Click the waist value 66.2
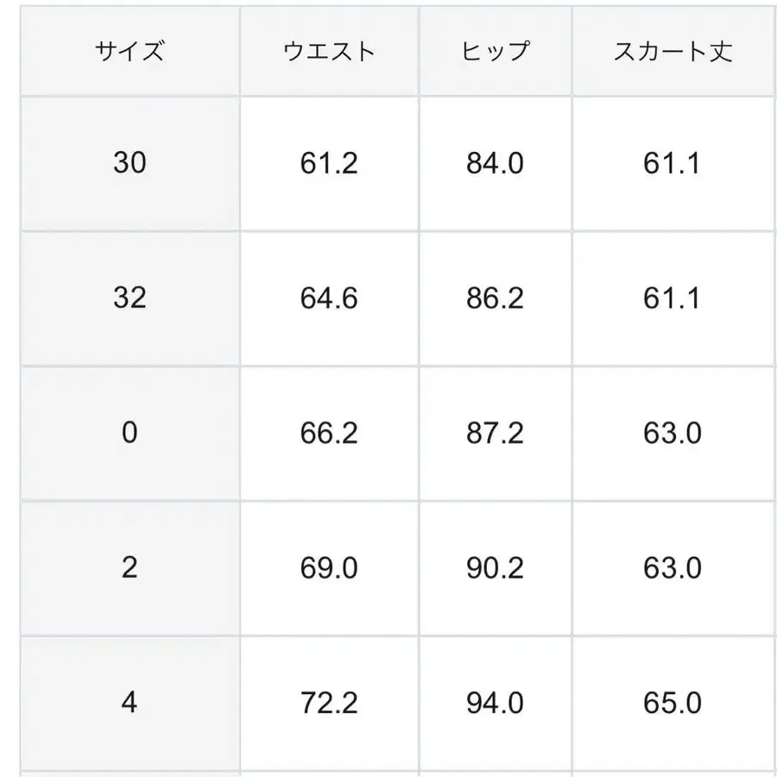This screenshot has width=777, height=777. click(x=329, y=433)
